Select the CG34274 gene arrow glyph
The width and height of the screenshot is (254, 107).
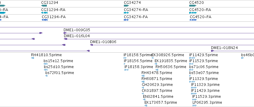(x=126, y=6)
